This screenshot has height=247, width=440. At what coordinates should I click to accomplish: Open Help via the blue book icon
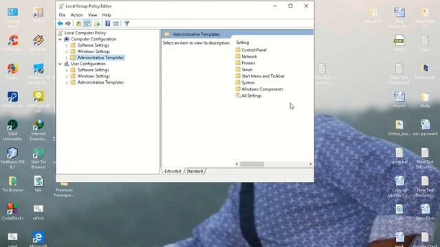coord(107,23)
